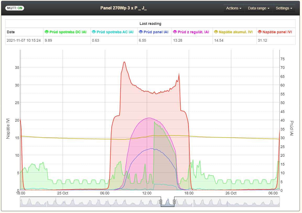Click the 26 Oct label on time axis
Viewport: 302px width, 213px height.
(231, 193)
